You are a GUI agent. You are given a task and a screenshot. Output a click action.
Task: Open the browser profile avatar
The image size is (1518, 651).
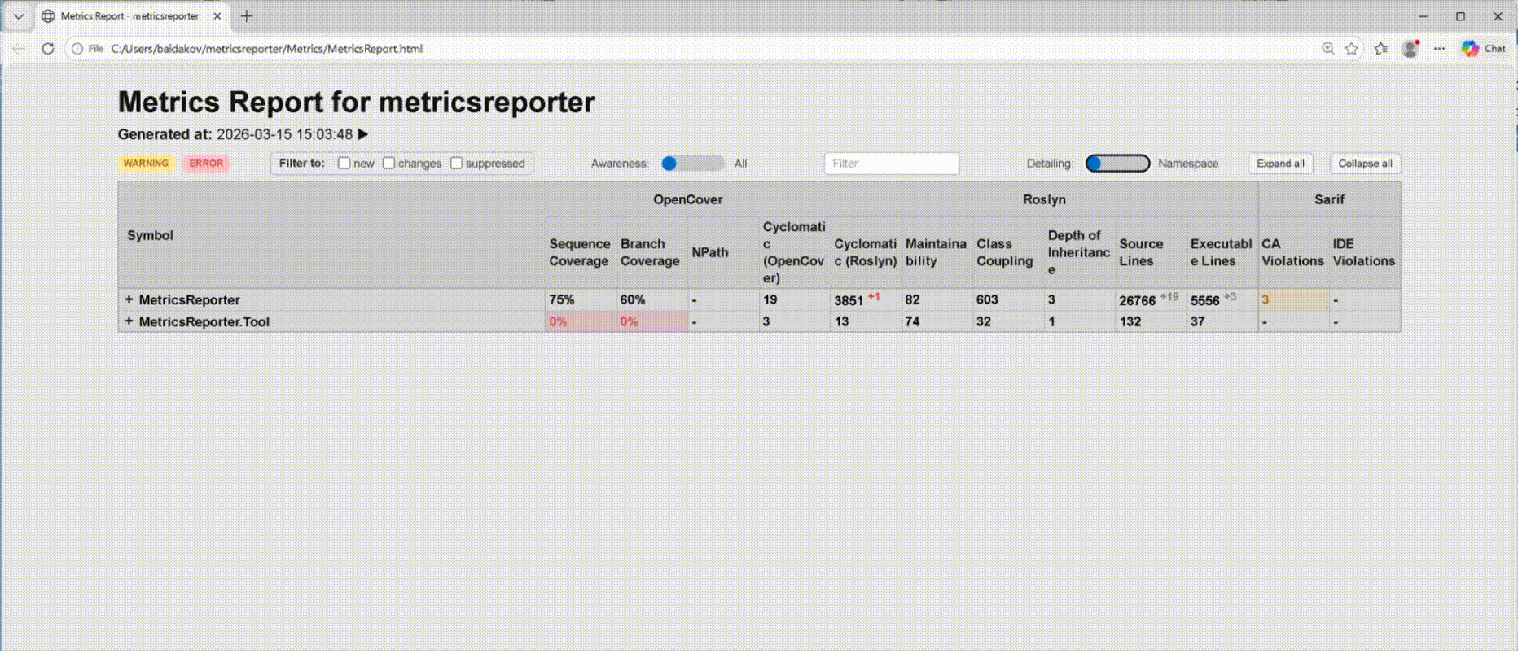click(1411, 49)
